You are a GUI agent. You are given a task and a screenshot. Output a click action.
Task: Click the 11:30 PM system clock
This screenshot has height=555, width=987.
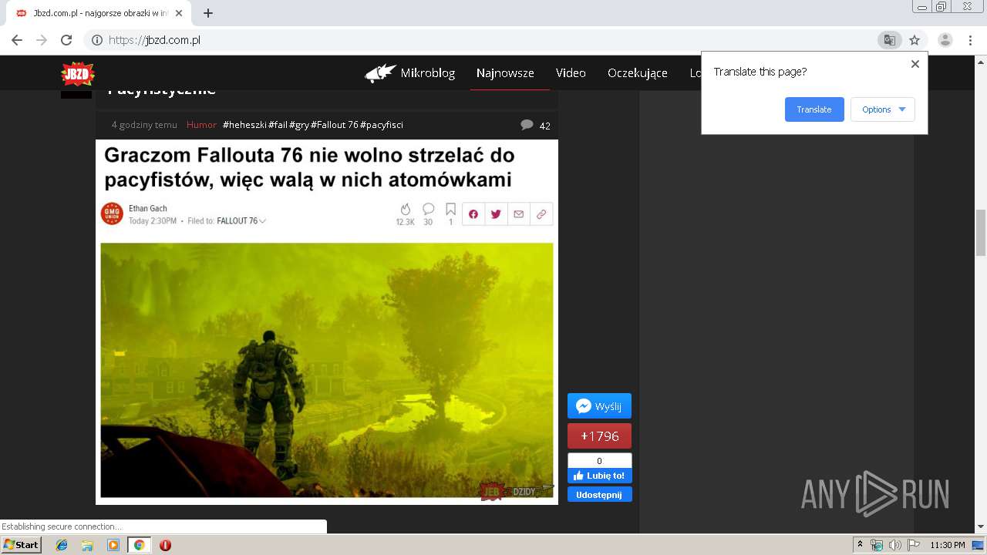(x=948, y=545)
